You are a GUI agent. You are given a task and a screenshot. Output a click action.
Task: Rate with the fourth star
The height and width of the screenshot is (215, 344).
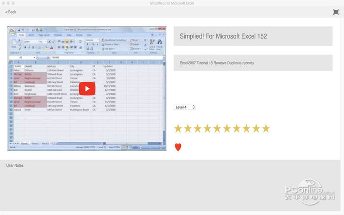coord(207,129)
